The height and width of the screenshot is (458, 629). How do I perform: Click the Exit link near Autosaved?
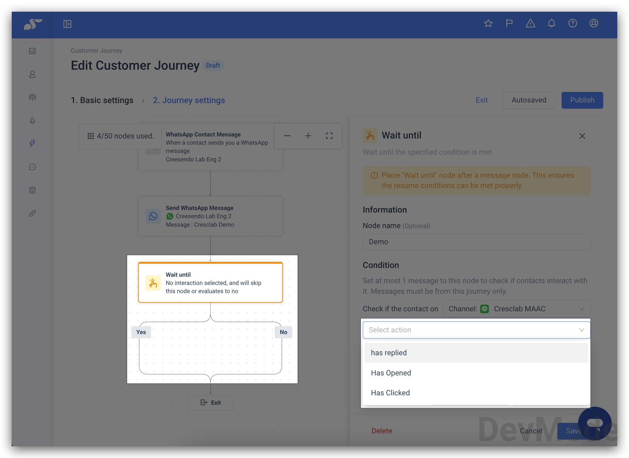[482, 100]
